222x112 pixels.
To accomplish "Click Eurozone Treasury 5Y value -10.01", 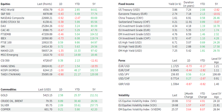I will coord(216,14).
